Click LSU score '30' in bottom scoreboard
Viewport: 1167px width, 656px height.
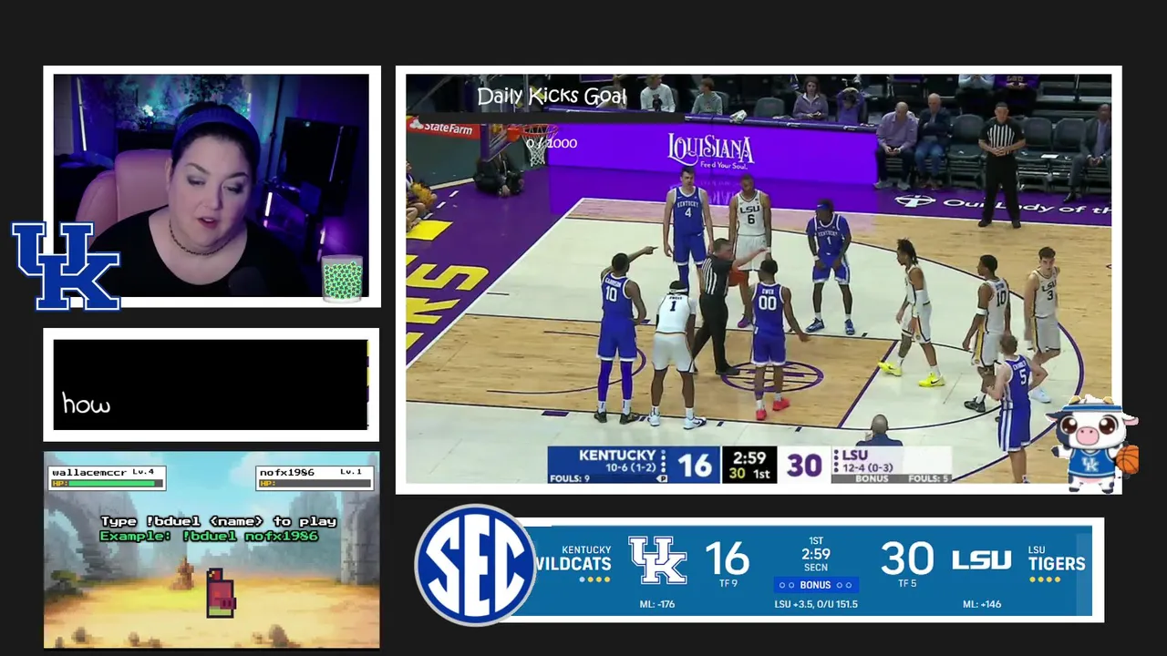tap(907, 559)
